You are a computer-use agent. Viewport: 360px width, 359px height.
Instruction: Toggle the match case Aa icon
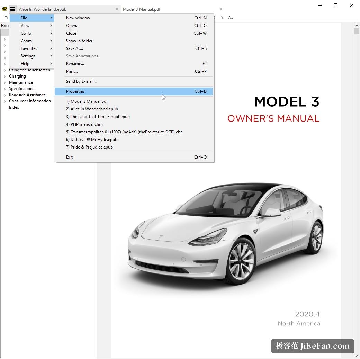pos(231,18)
